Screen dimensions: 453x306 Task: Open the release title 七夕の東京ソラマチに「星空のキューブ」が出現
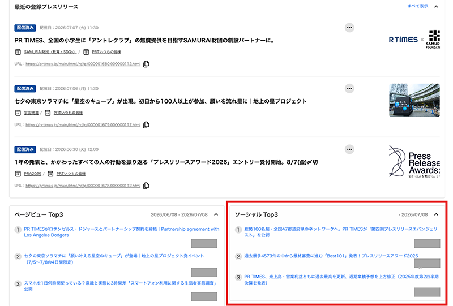160,101
